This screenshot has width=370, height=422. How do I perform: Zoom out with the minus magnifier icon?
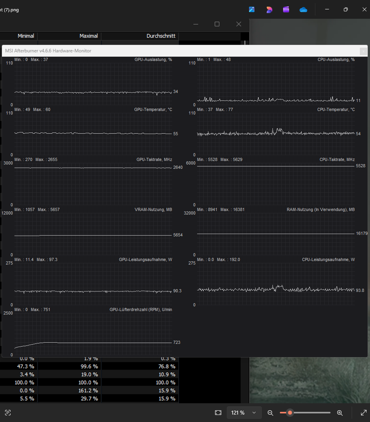(270, 413)
